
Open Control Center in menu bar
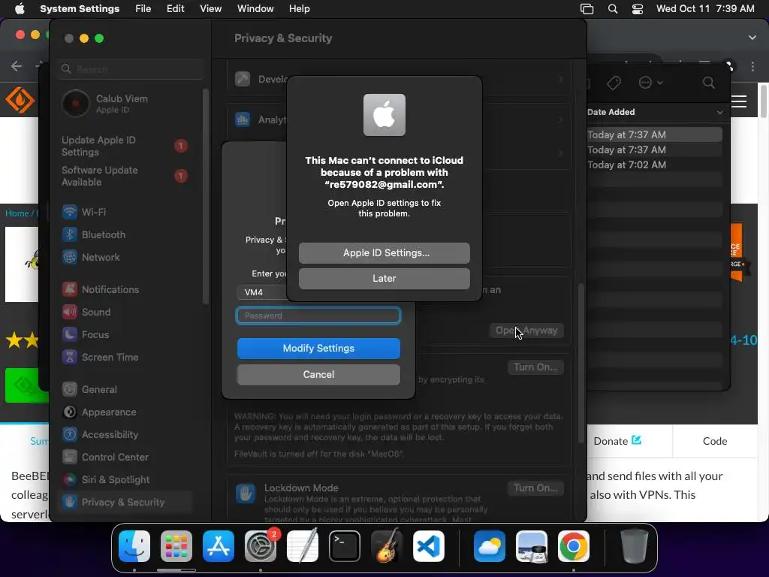point(637,9)
